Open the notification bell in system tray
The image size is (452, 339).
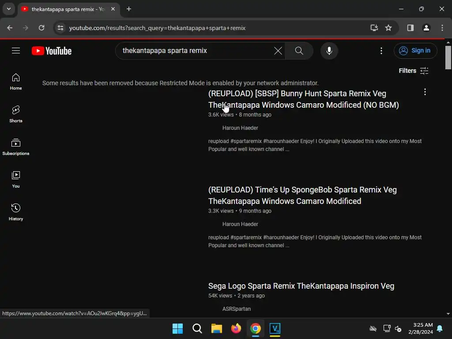click(440, 328)
